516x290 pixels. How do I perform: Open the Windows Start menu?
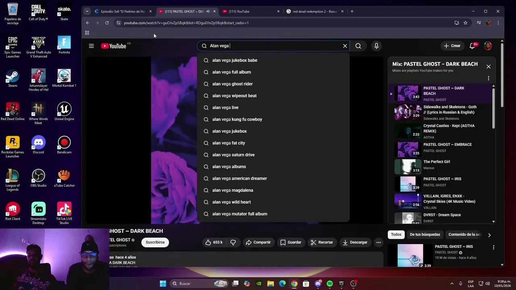(163, 284)
